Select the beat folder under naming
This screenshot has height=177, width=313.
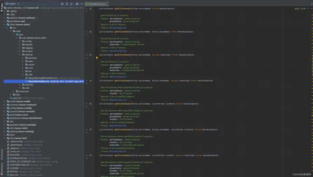coord(30,61)
